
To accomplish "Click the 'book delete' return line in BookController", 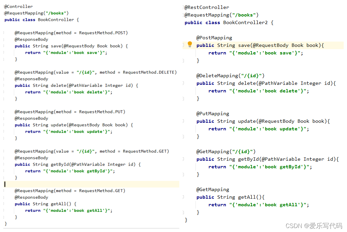I will pyautogui.click(x=69, y=92).
